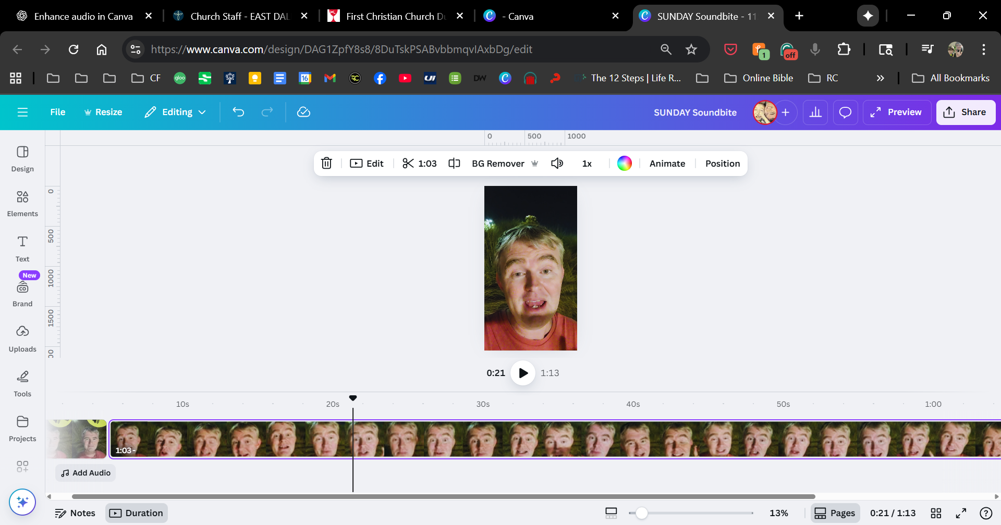
Task: Switch to the Church Staff browser tab
Action: tap(239, 16)
